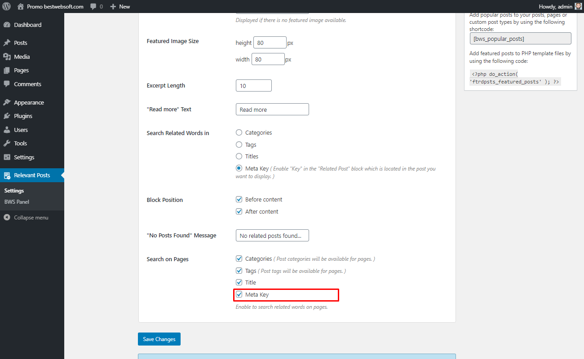Screen dimensions: 584x359
Task: Click the Comments sidebar icon
Action: click(x=7, y=84)
